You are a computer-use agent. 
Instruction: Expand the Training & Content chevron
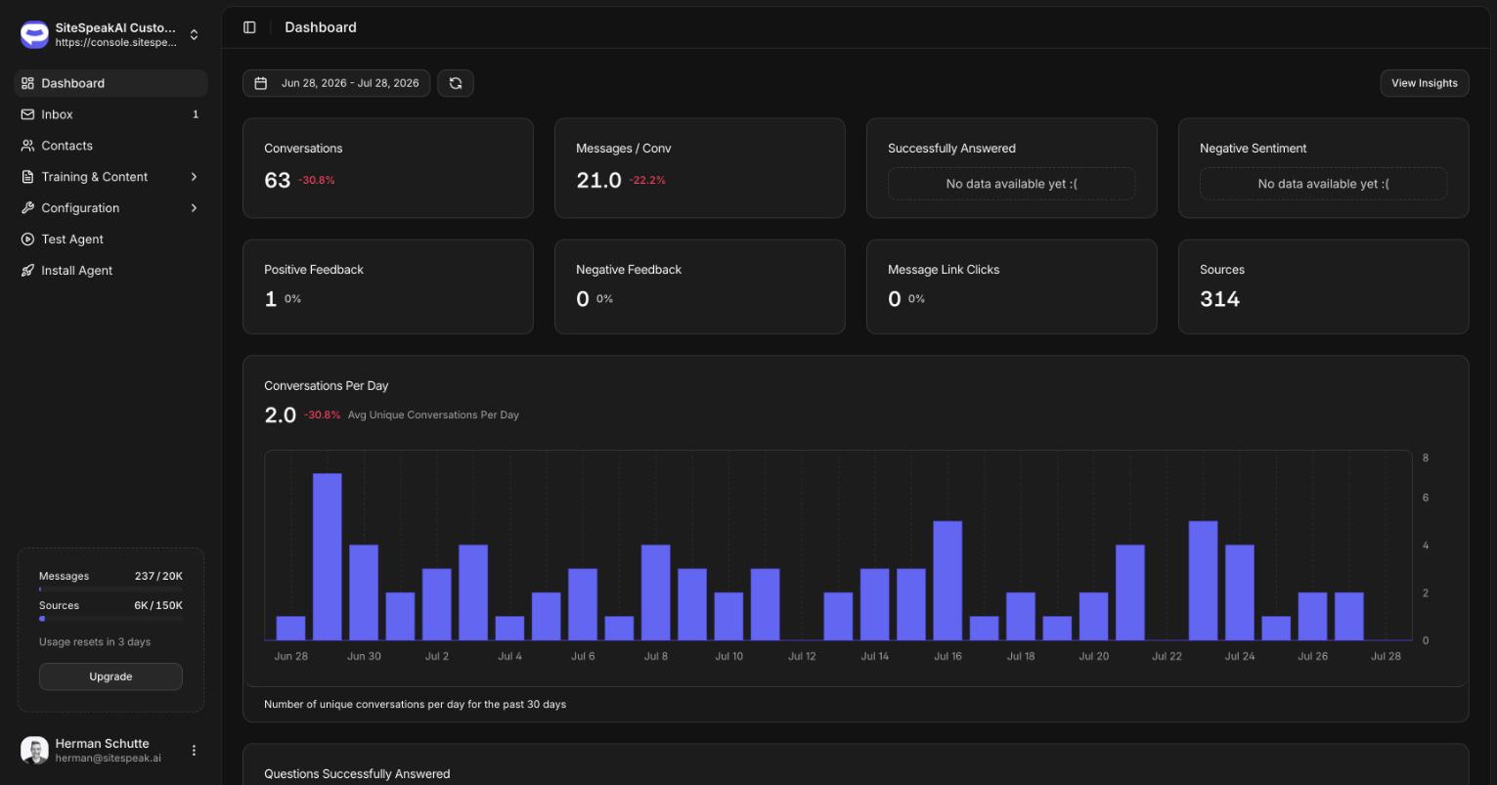click(x=194, y=177)
